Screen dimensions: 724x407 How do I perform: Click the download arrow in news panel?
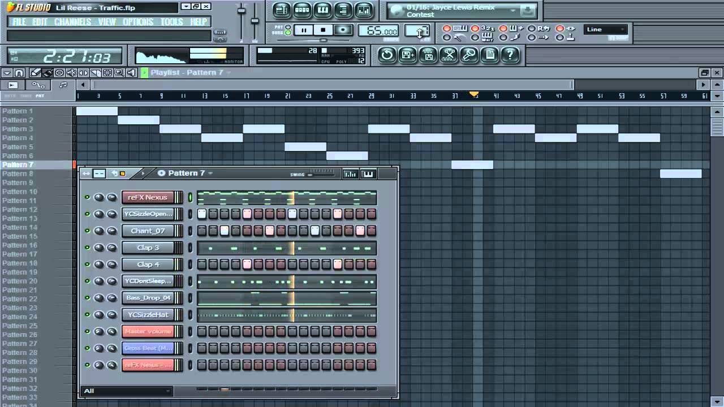(x=527, y=10)
